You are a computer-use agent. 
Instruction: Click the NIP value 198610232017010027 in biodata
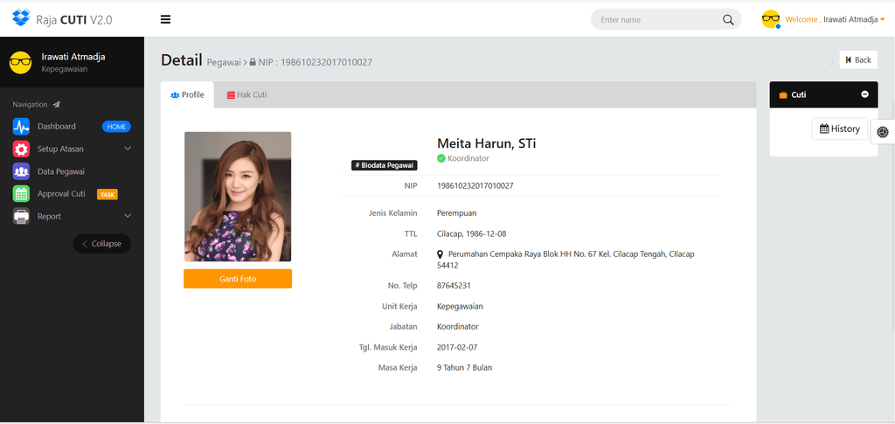point(475,186)
